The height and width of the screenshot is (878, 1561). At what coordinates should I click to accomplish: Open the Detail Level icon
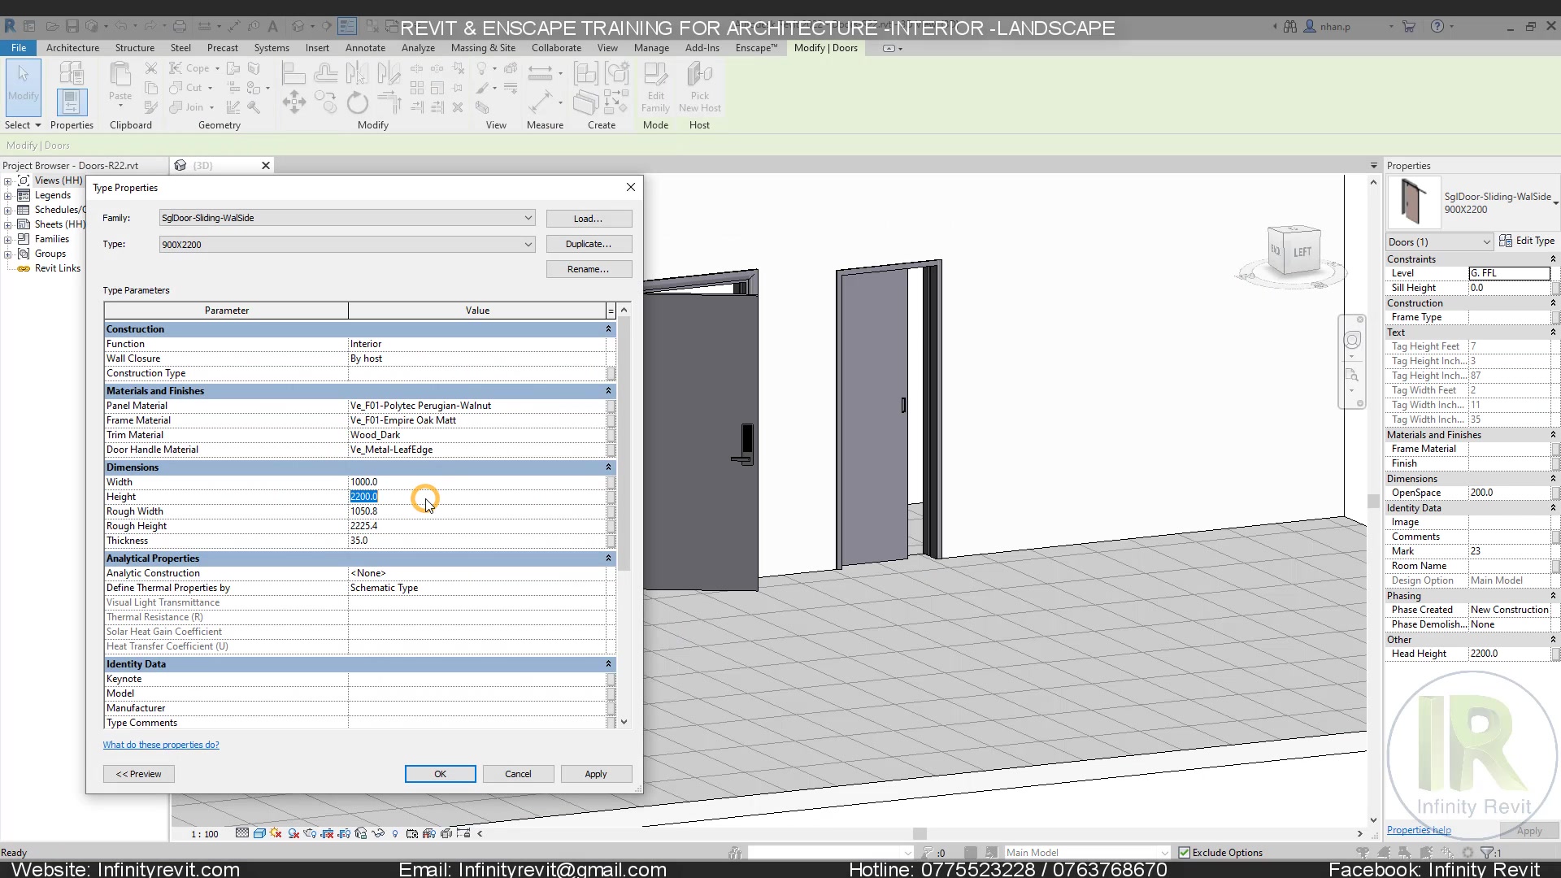[x=242, y=833]
